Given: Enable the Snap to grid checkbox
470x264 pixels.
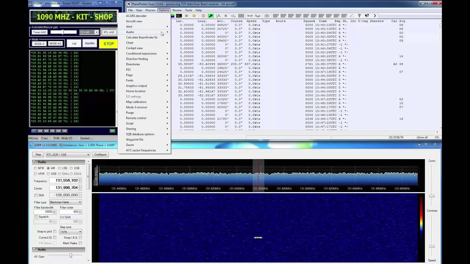Looking at the screenshot, I should click(x=55, y=232).
